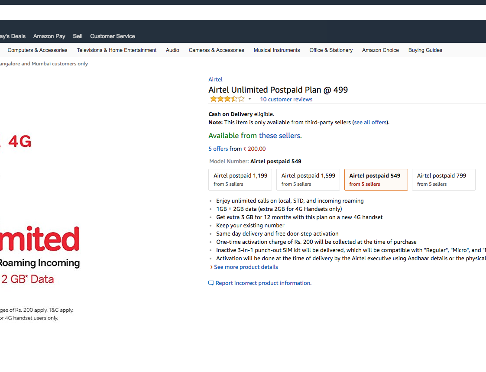Choose the Airtel postpaid 549 option

pos(376,180)
